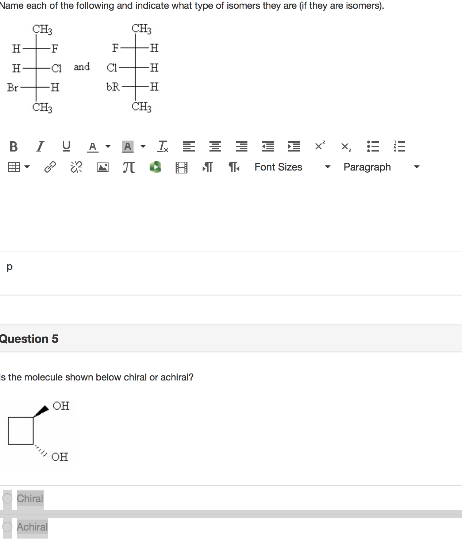
Task: Open background color picker arrow
Action: [x=143, y=146]
